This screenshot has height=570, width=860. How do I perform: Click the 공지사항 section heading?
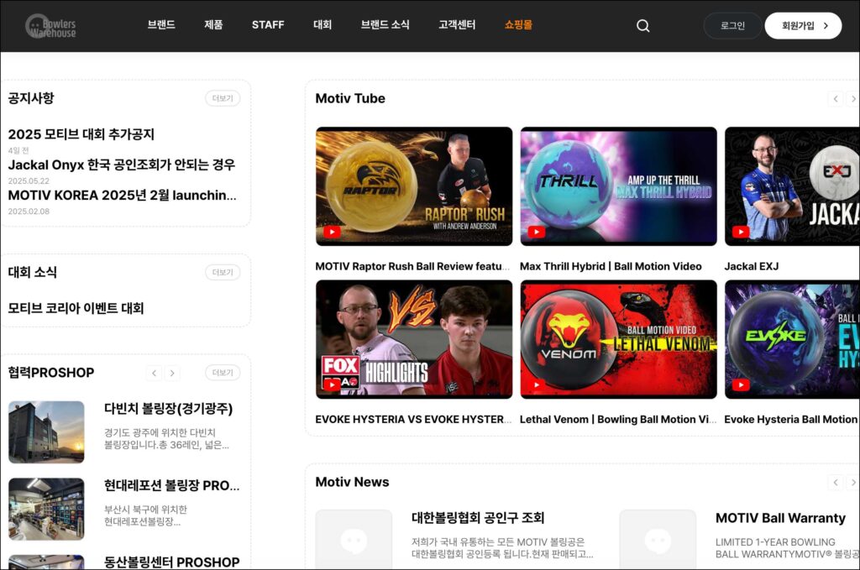click(x=31, y=98)
